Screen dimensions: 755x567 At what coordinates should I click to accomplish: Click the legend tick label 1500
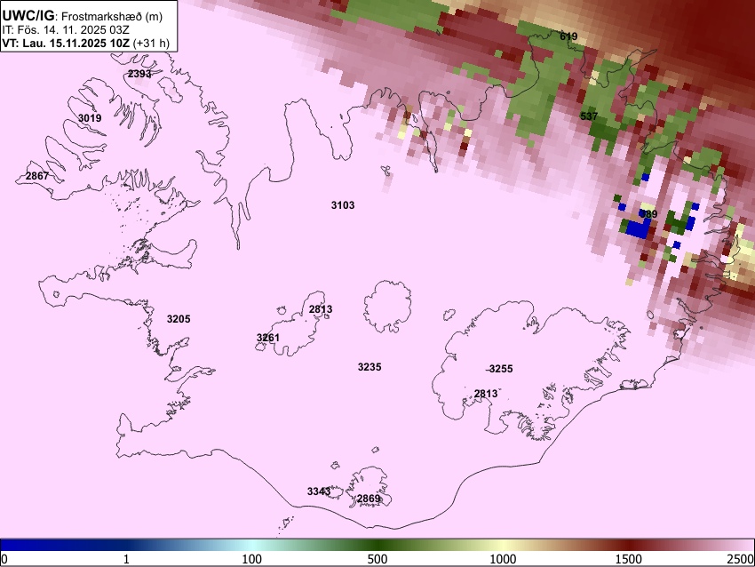coord(629,559)
